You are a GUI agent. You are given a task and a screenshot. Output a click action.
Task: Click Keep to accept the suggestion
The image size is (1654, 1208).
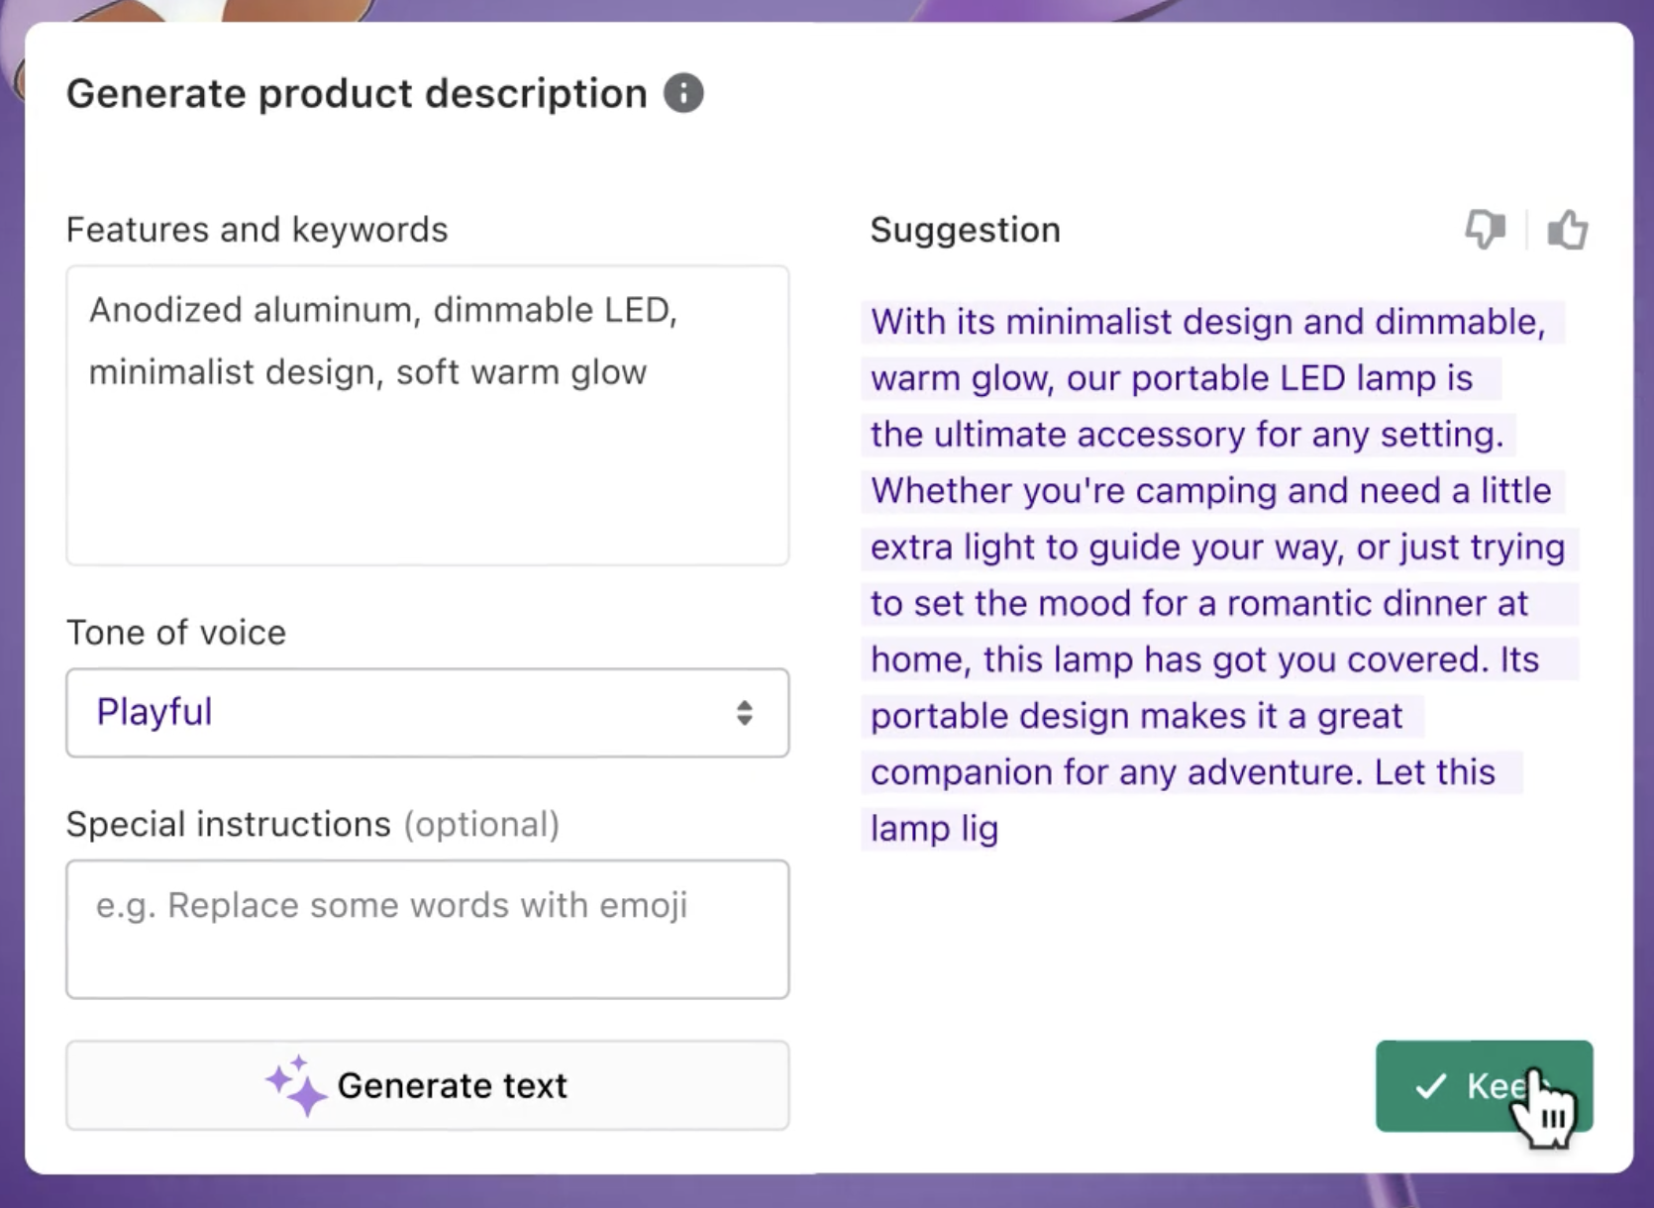(1483, 1086)
